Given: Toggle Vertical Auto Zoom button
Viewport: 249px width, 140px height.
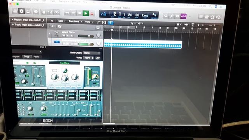Looking at the screenshot, I should tap(193, 25).
